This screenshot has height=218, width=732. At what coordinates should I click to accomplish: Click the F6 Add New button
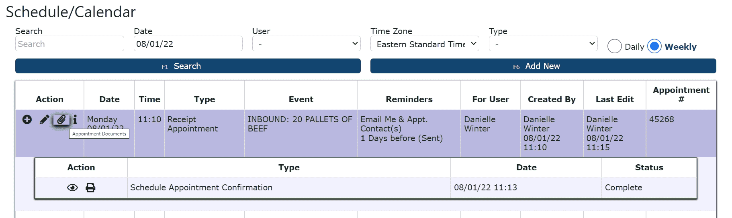[x=543, y=66]
